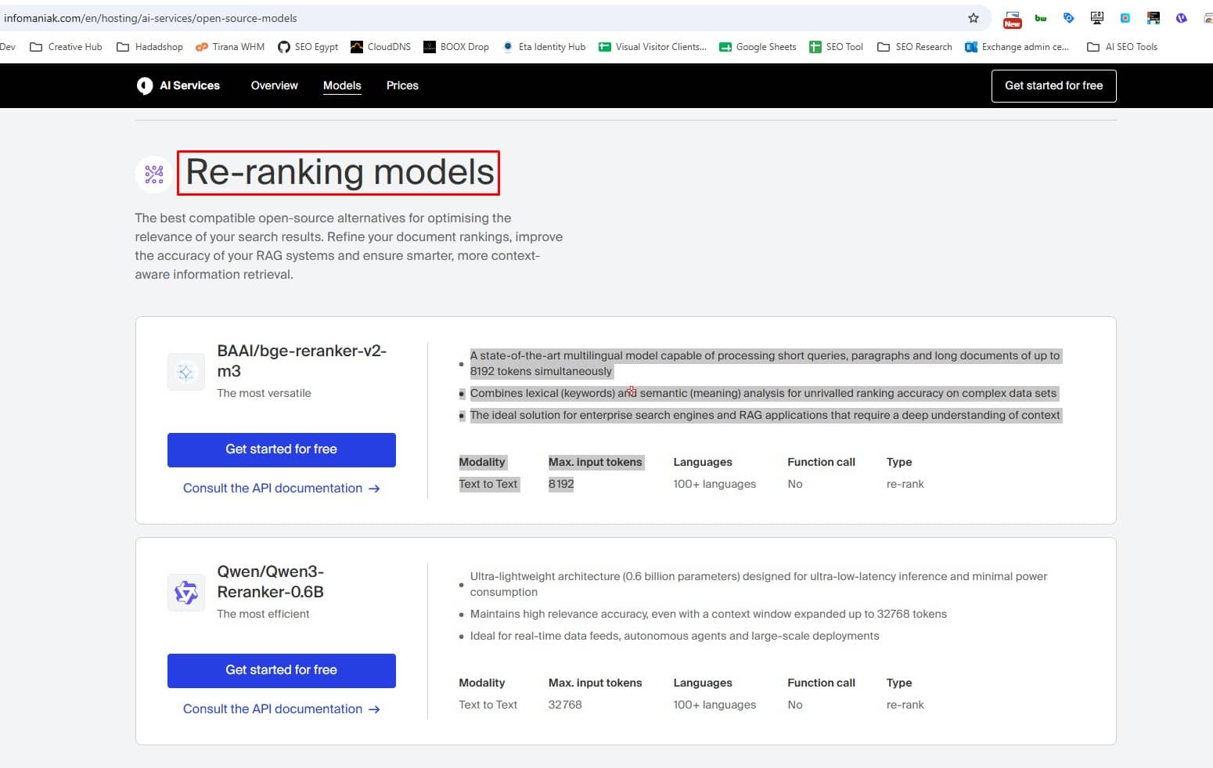Go to the Overview tab
The height and width of the screenshot is (768, 1213).
[275, 85]
